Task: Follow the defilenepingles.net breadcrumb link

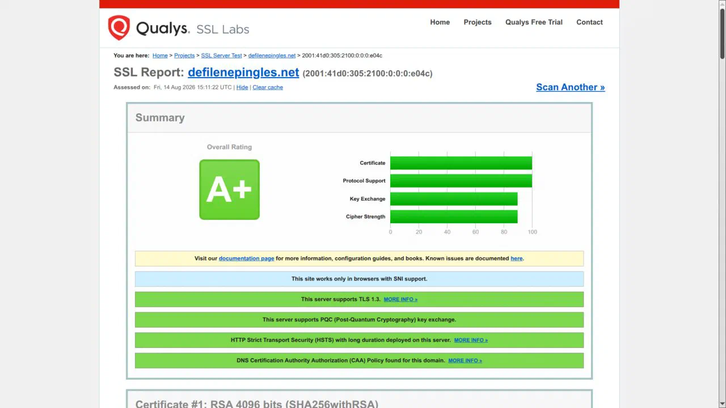Action: (x=272, y=56)
